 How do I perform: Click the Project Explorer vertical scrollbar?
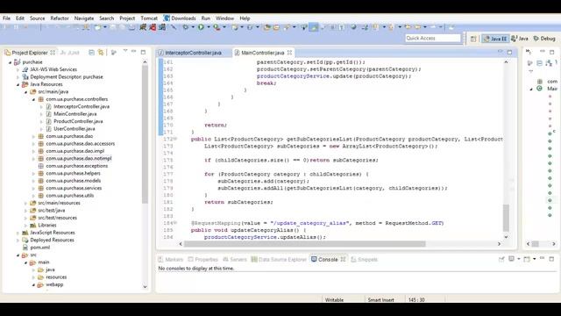pyautogui.click(x=145, y=134)
